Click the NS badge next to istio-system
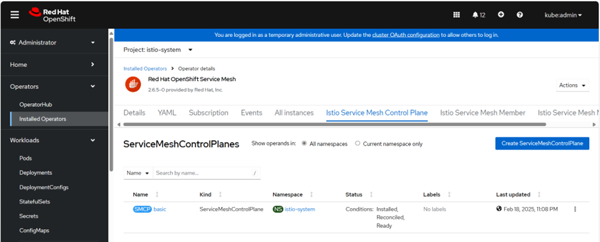Viewport: 600px width, 242px height. [278, 209]
